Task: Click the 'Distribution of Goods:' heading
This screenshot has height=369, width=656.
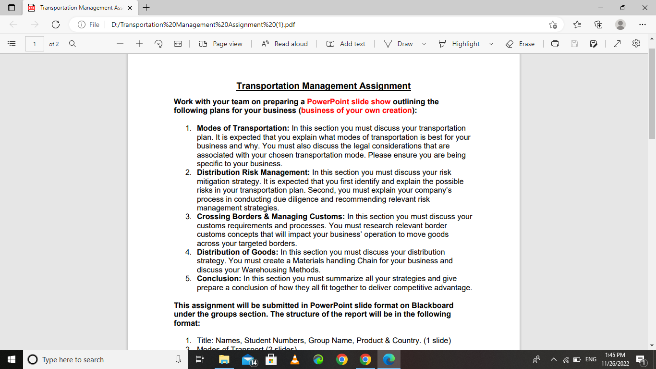Action: [238, 252]
